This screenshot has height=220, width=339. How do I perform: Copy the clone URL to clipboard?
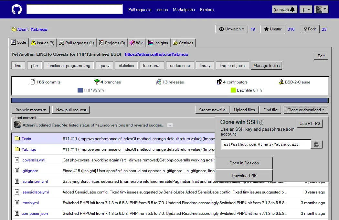[317, 144]
